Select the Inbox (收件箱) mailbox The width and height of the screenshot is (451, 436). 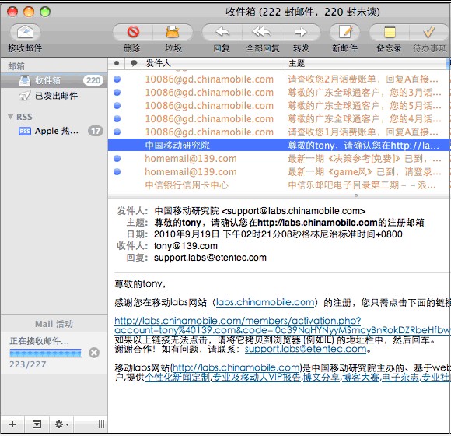[54, 80]
